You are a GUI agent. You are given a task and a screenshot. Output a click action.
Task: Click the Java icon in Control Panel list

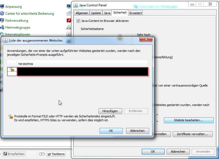point(69,34)
